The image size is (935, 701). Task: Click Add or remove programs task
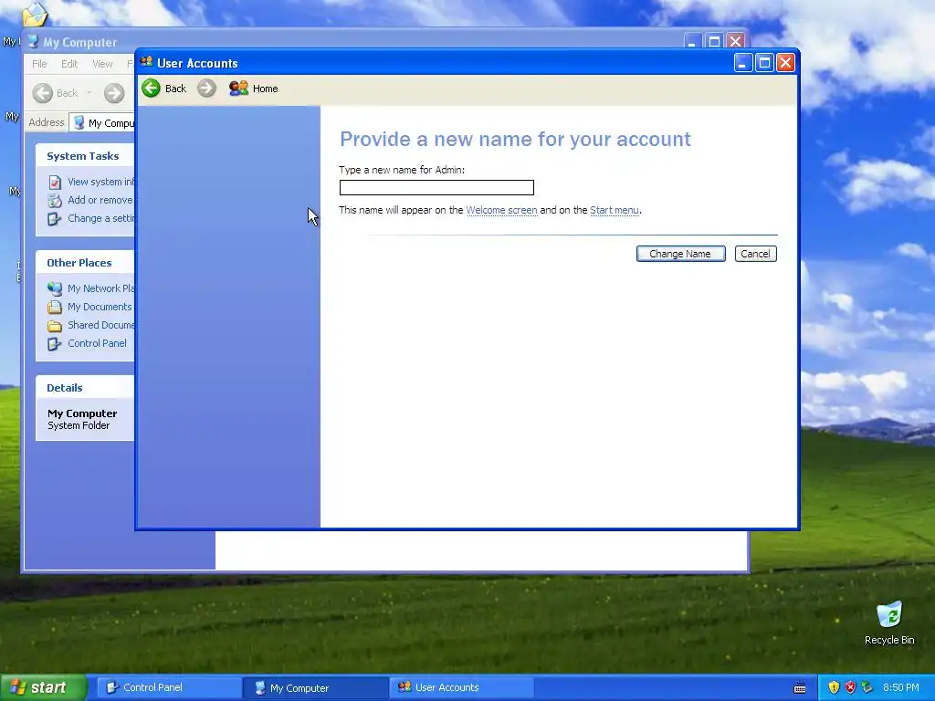pyautogui.click(x=100, y=200)
